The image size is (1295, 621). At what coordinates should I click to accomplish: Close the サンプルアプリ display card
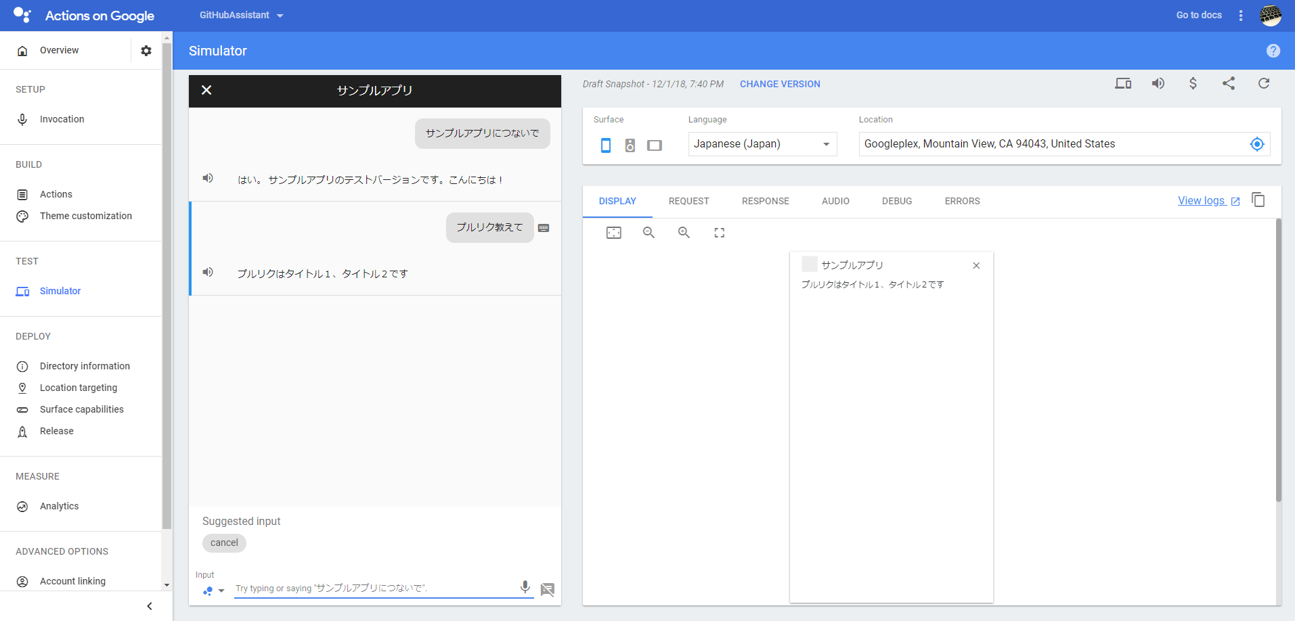click(x=976, y=265)
